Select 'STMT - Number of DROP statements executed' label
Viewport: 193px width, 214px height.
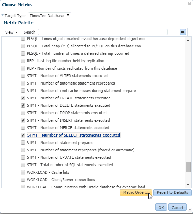click(x=67, y=113)
